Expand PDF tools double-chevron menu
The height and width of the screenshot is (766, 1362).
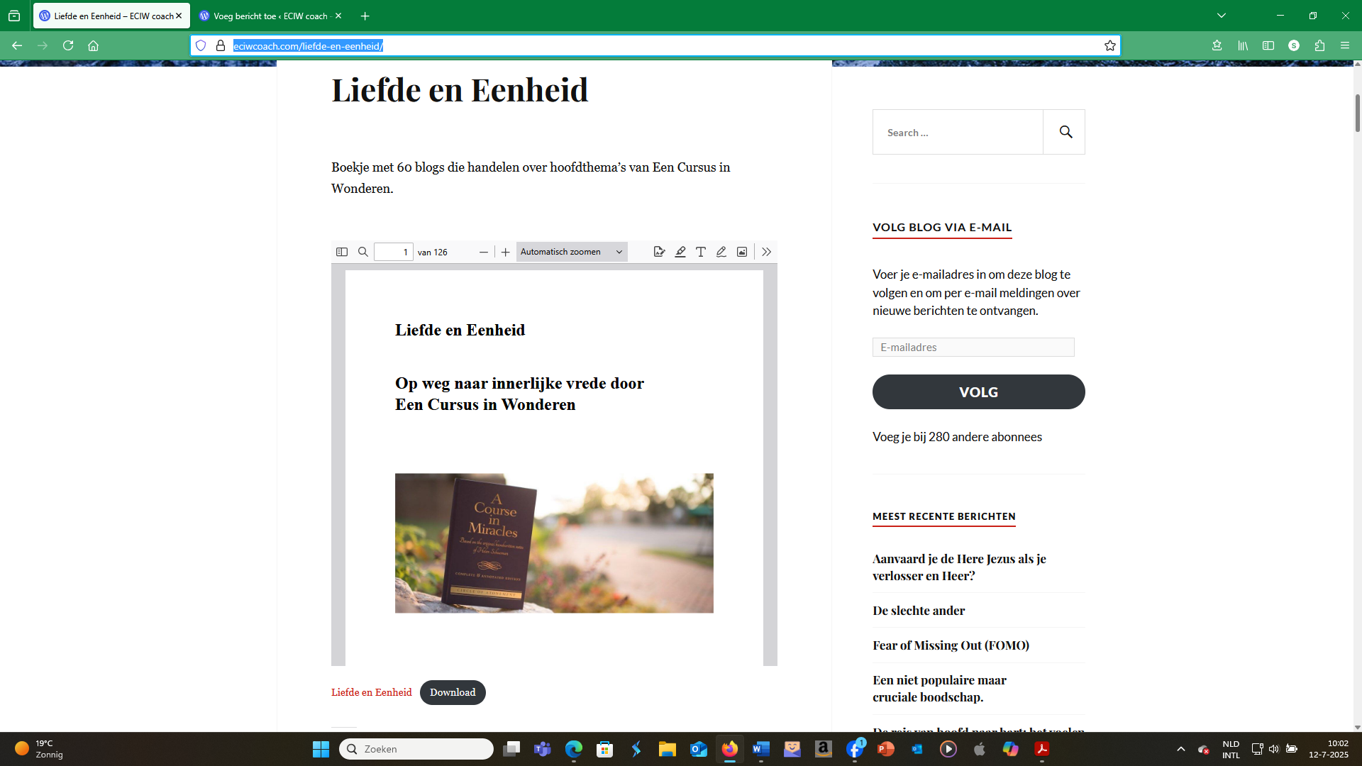766,252
